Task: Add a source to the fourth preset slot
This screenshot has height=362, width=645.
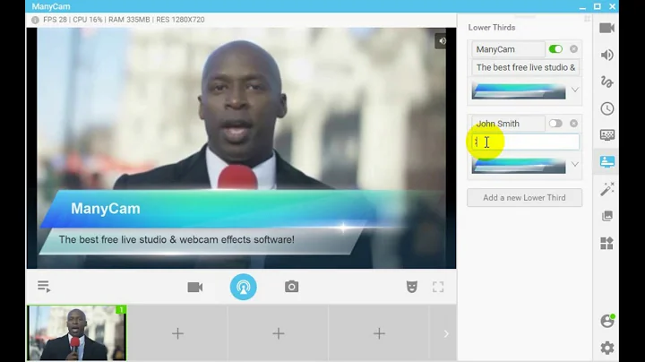Action: tap(379, 333)
